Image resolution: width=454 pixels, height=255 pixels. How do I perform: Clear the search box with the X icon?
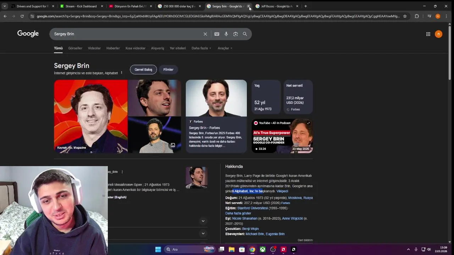coord(205,34)
